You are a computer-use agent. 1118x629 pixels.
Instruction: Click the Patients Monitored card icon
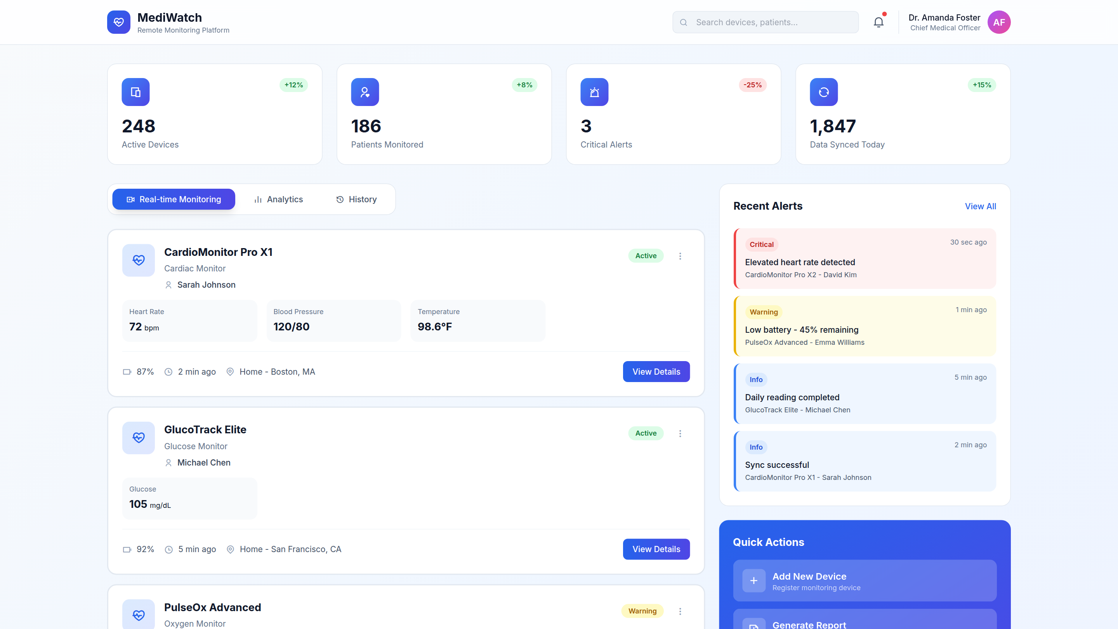[365, 92]
